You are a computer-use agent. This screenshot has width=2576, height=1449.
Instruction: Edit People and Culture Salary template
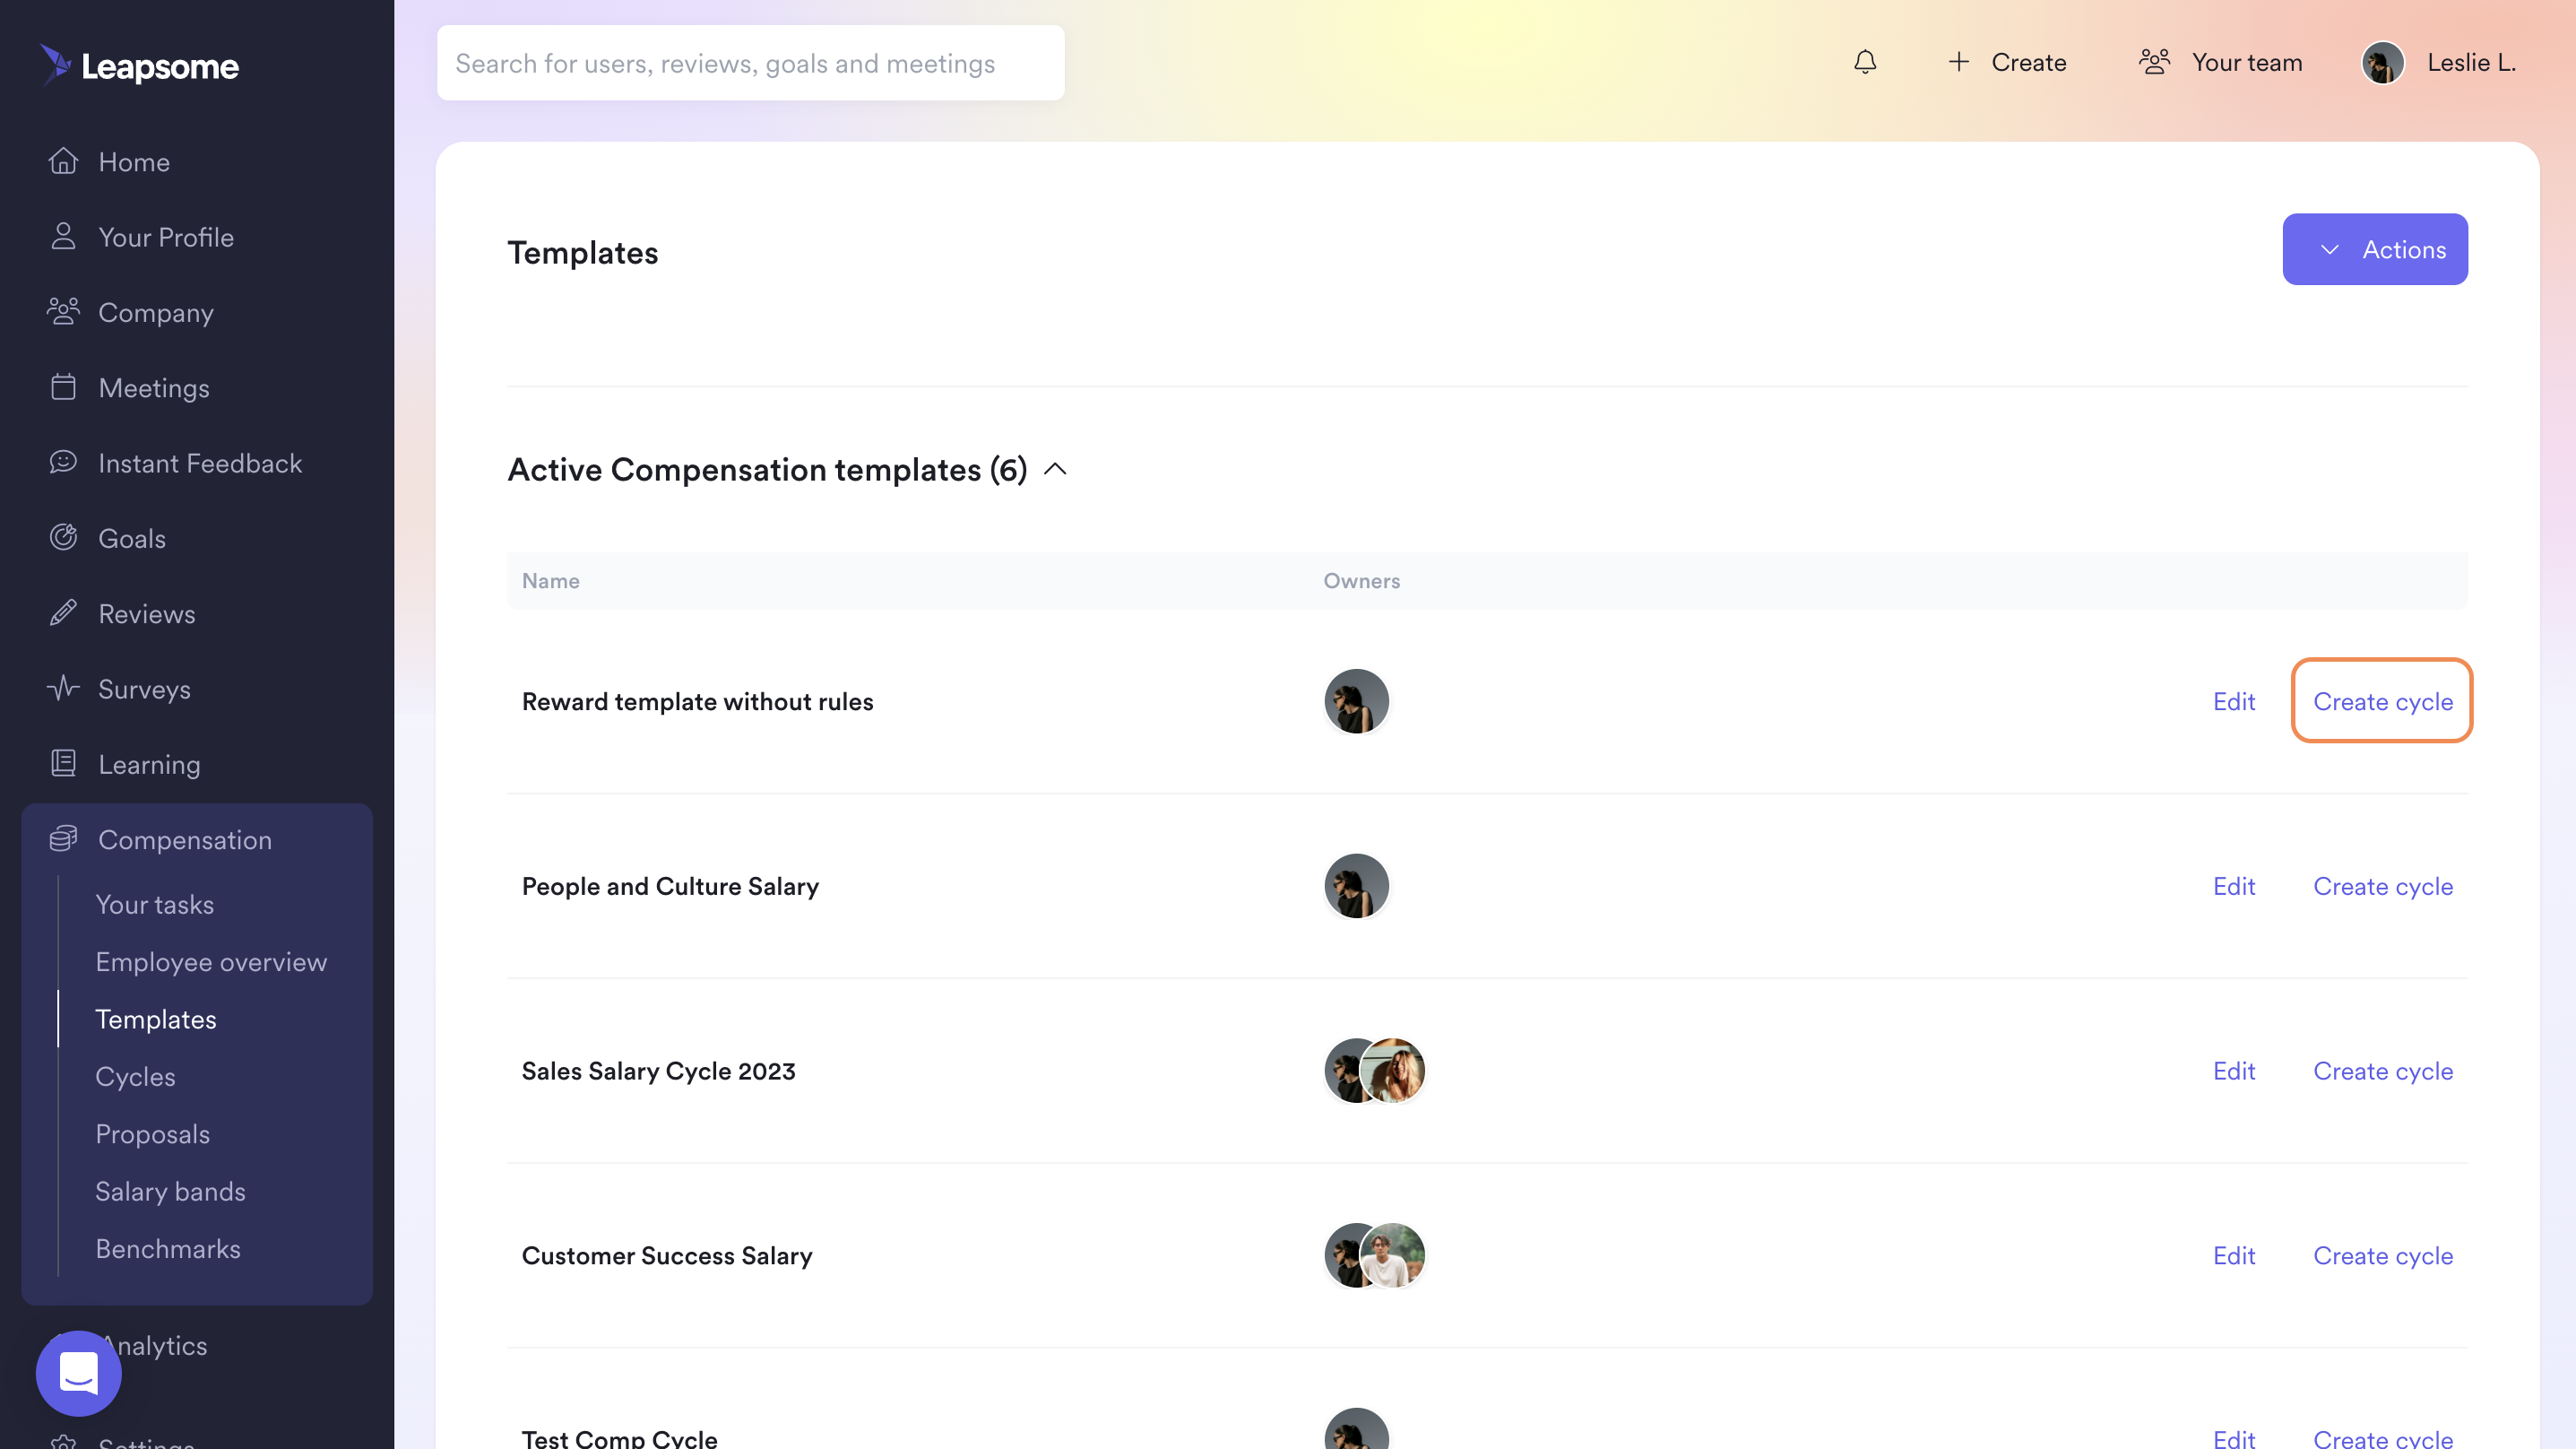tap(2233, 886)
